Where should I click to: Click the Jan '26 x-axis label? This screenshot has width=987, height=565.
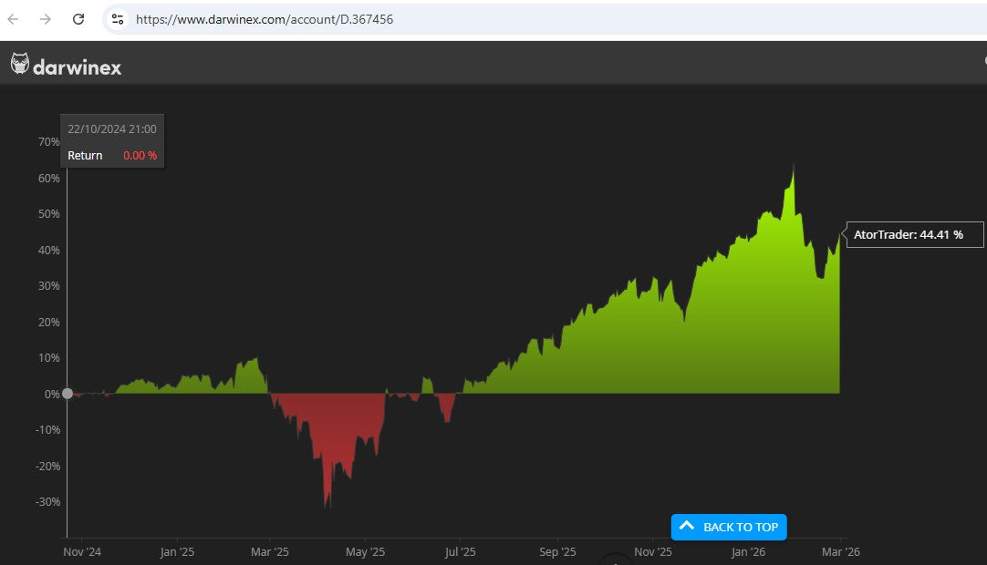coord(749,551)
